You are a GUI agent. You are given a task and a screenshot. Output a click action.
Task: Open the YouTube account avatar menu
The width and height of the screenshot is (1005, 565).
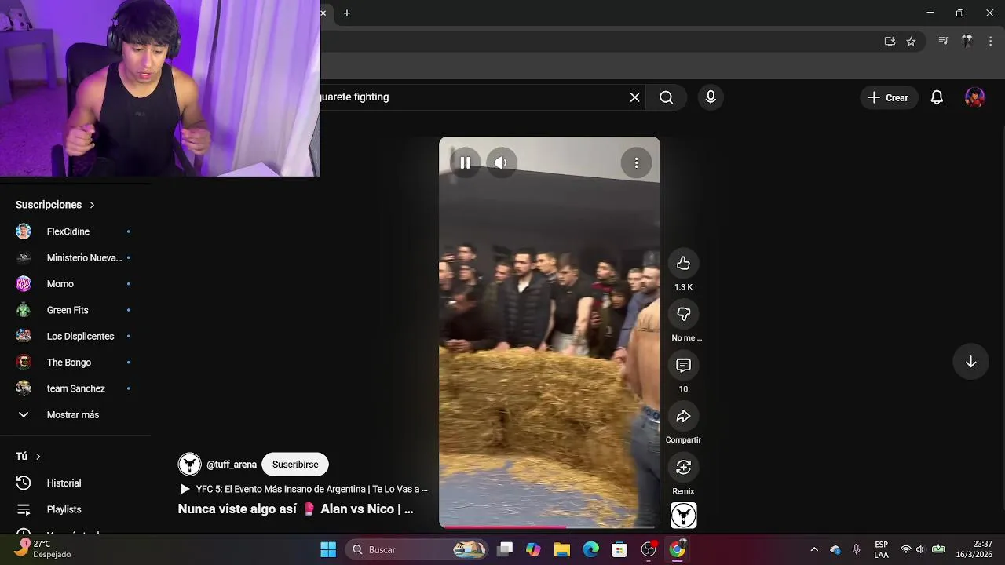(x=974, y=97)
